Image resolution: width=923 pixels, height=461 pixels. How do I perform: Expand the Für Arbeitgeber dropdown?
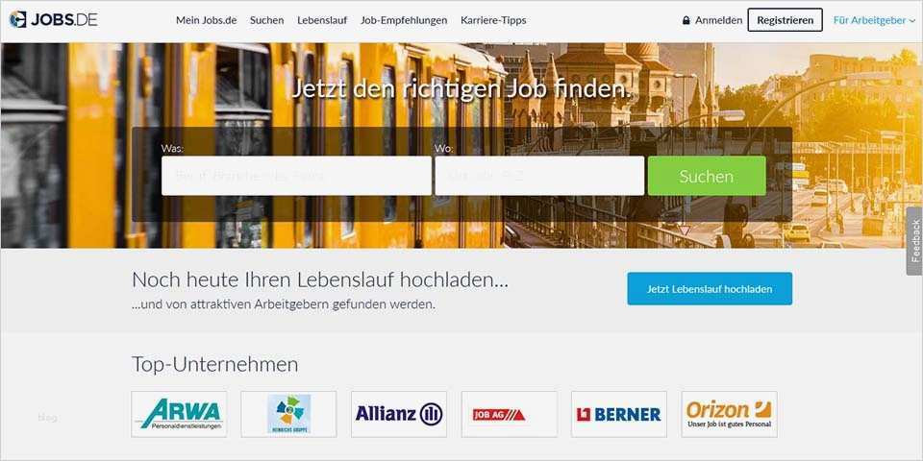(874, 20)
